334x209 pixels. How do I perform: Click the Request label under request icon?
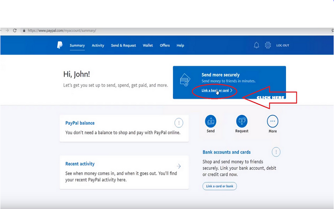pyautogui.click(x=242, y=131)
